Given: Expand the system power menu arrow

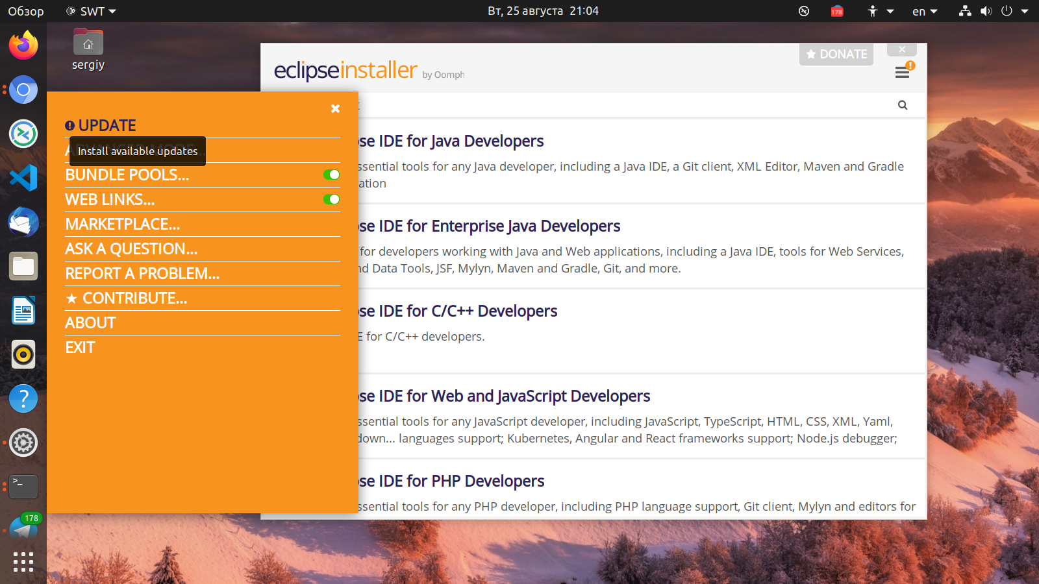Looking at the screenshot, I should (x=1025, y=11).
